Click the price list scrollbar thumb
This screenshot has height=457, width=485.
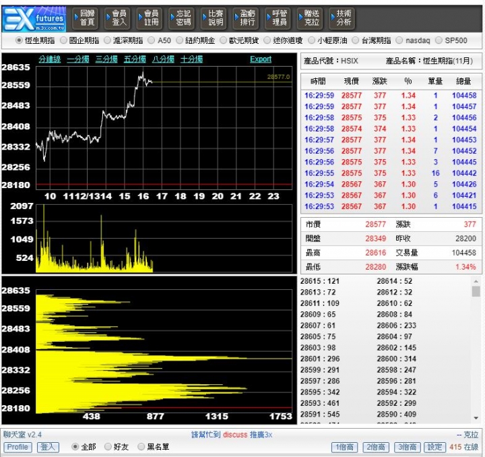coord(476,291)
